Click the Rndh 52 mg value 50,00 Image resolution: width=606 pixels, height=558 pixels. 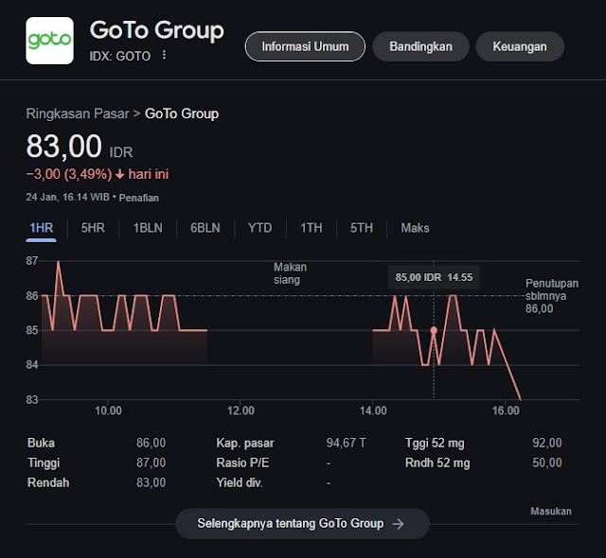point(547,462)
